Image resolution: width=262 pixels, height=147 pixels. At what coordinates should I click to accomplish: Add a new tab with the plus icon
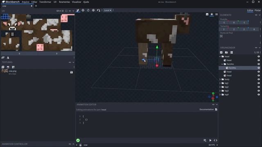pyautogui.click(x=36, y=6)
